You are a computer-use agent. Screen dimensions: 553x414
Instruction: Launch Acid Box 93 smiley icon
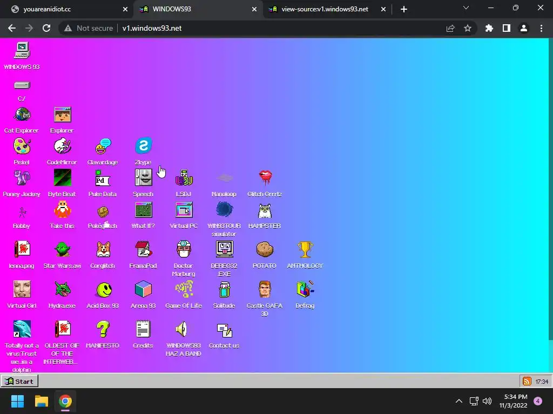[x=104, y=289]
